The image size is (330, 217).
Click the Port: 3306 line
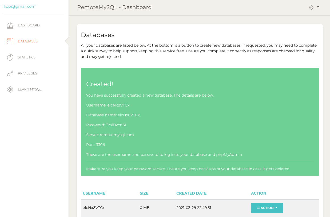96,145
